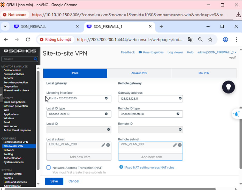Open the admin@SON_FIREWALL_1 user menu
This screenshot has height=190, width=242.
tap(217, 52)
